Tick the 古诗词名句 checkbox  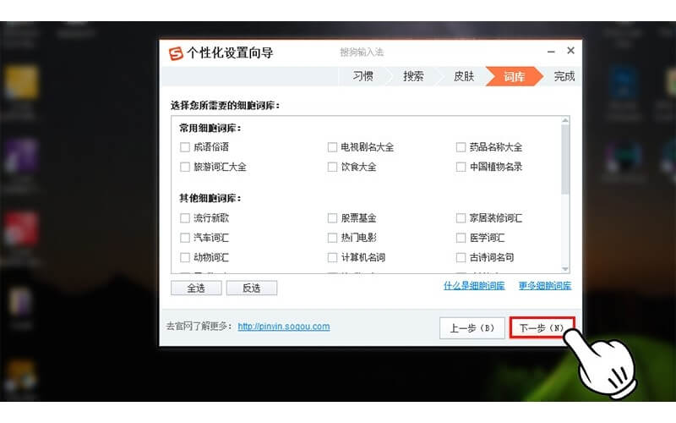pyautogui.click(x=461, y=257)
